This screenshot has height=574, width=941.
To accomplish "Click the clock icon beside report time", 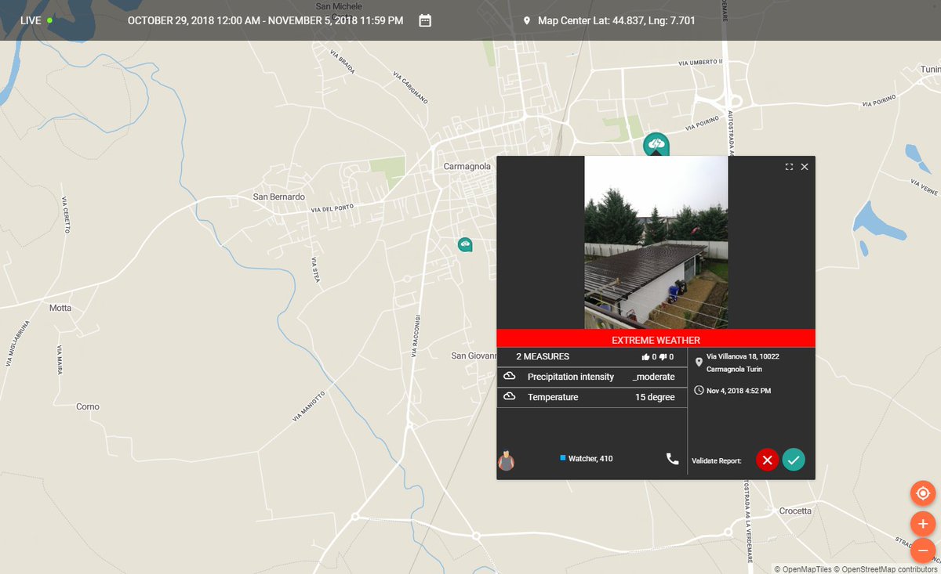I will (699, 390).
